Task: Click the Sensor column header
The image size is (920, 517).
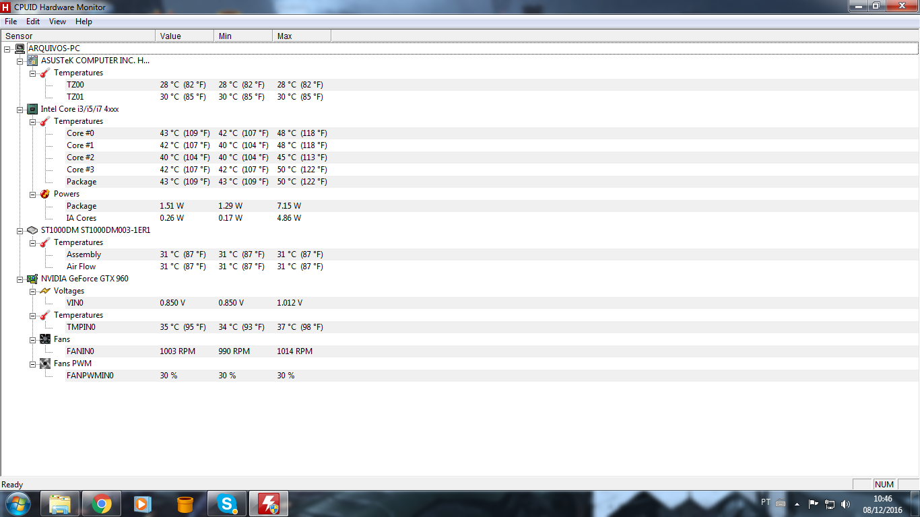Action: pyautogui.click(x=78, y=36)
